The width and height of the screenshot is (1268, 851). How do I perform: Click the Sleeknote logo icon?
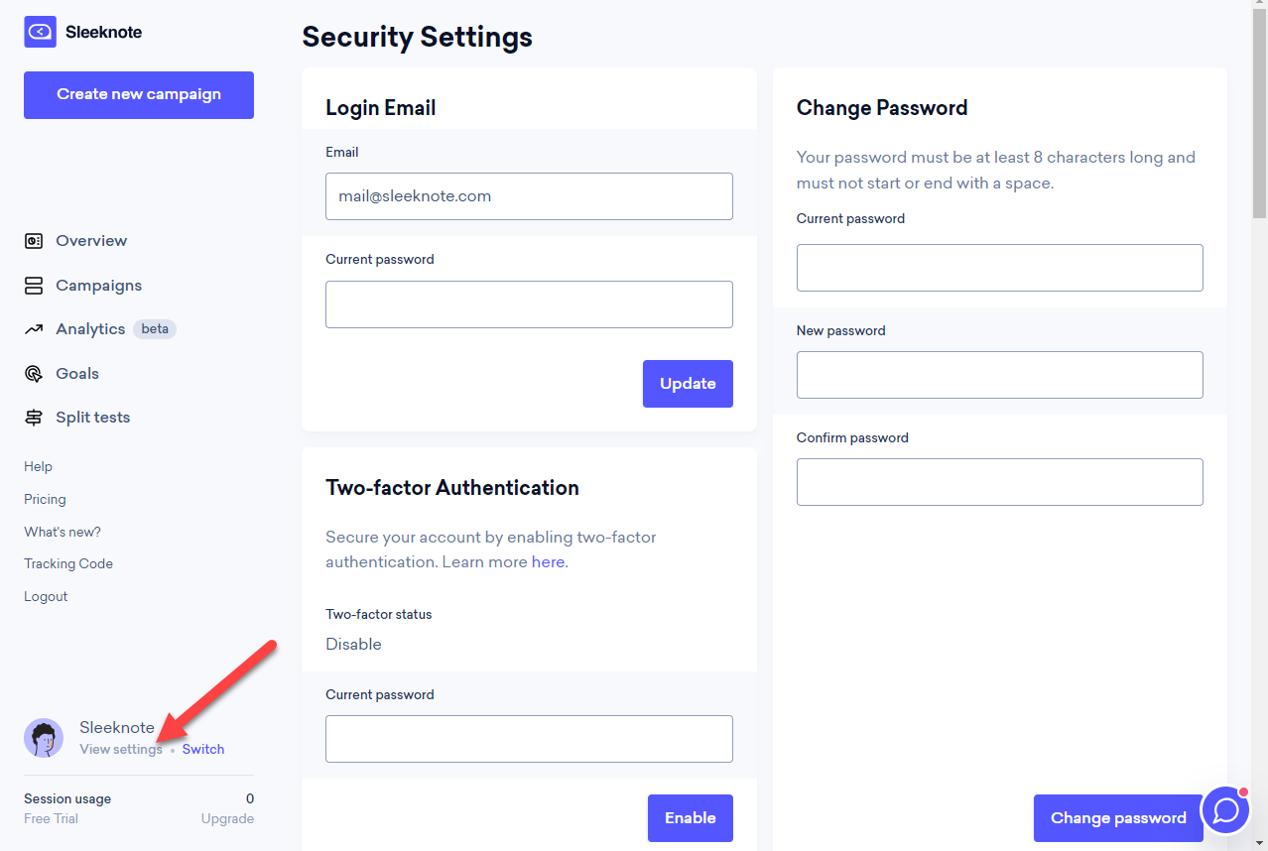(x=40, y=32)
